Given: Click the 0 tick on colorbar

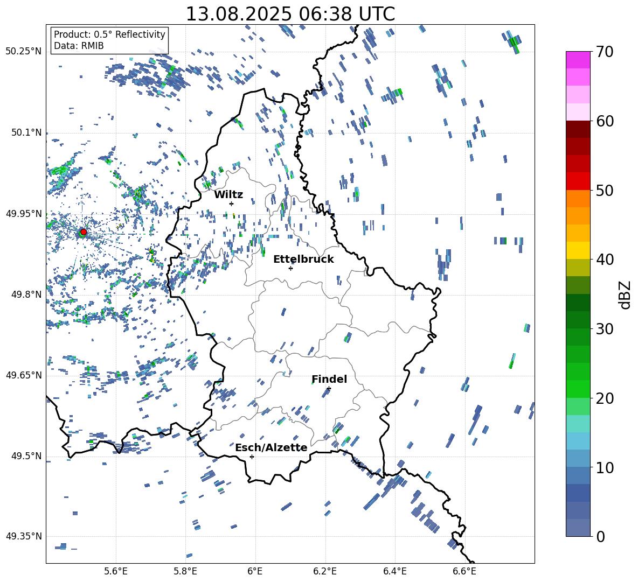Looking at the screenshot, I should pos(600,536).
